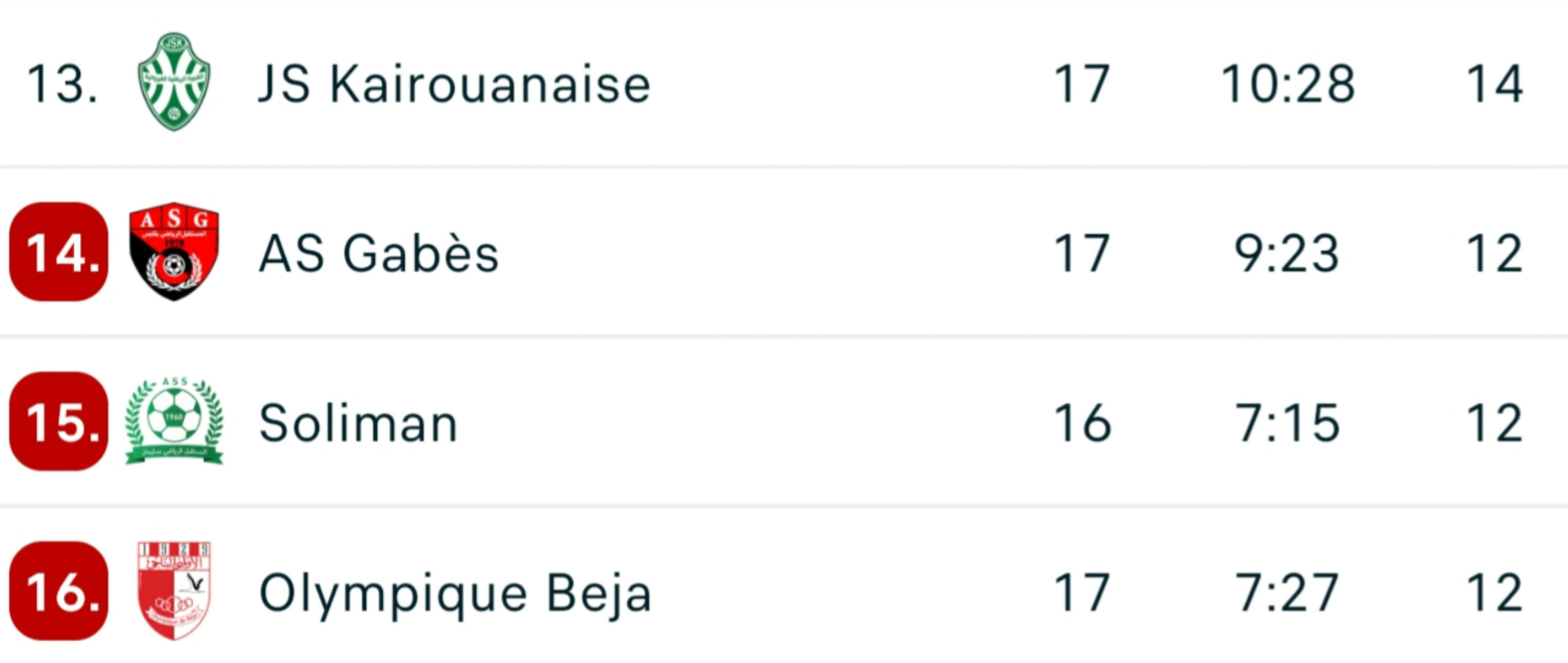The width and height of the screenshot is (1568, 663).
Task: Click JS Kairouanaise's goal record 10:28
Action: pyautogui.click(x=1287, y=84)
